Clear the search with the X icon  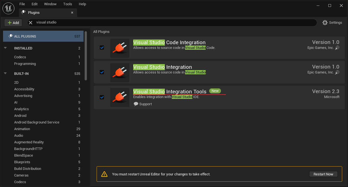(31, 22)
